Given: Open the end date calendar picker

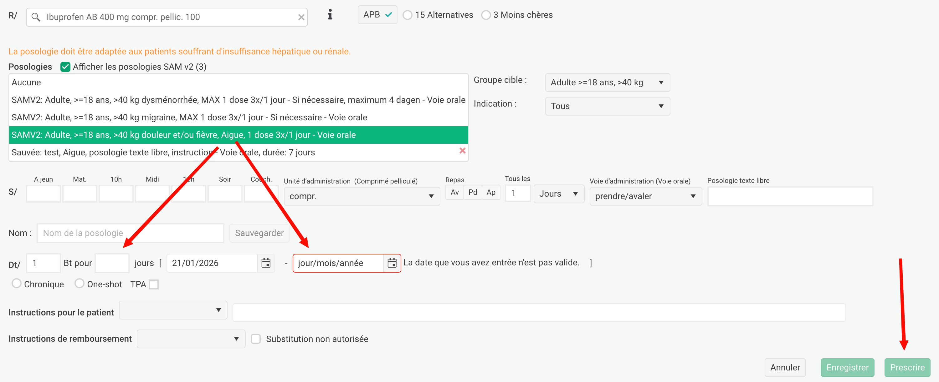Looking at the screenshot, I should coord(392,263).
